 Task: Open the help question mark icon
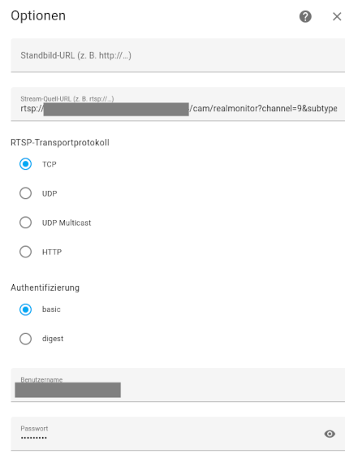305,16
